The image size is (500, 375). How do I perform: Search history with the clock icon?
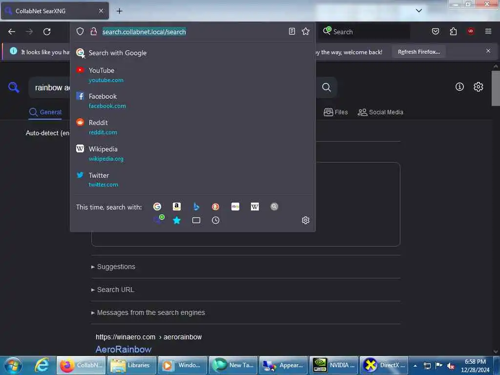[x=215, y=220]
